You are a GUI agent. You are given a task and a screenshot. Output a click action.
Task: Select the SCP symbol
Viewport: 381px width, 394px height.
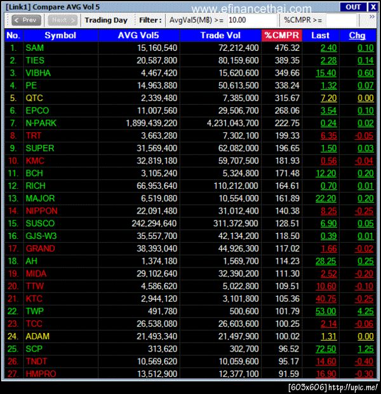(x=34, y=349)
